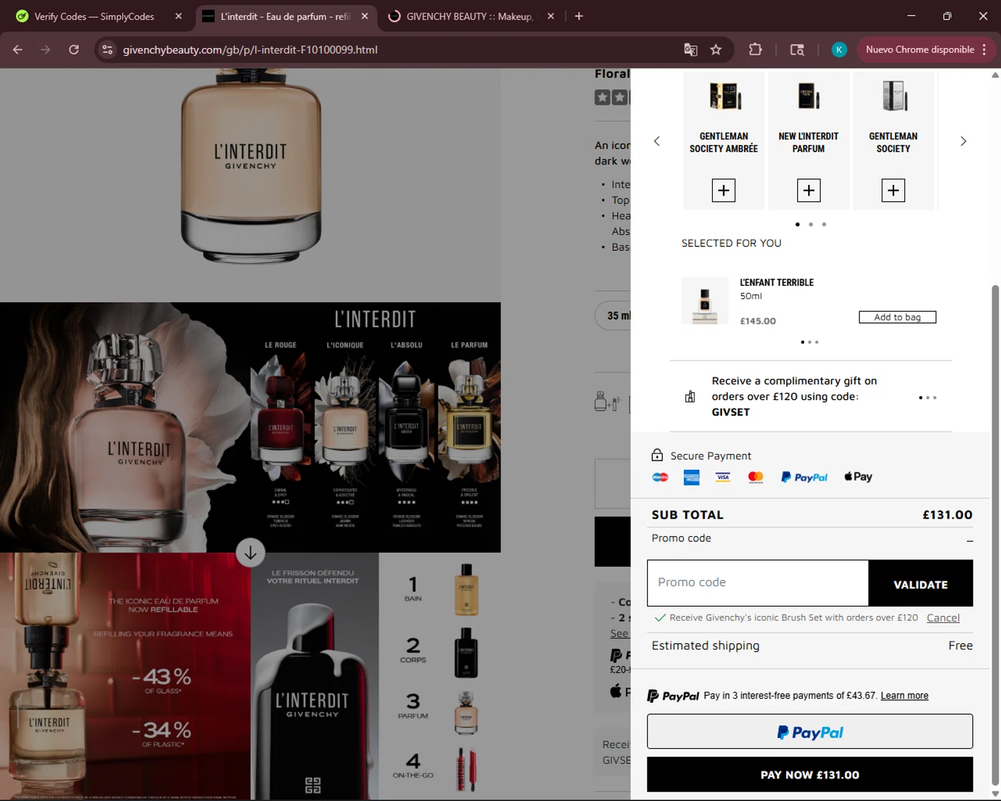The image size is (1001, 801).
Task: Select third dot under Selected For You
Action: (x=817, y=342)
